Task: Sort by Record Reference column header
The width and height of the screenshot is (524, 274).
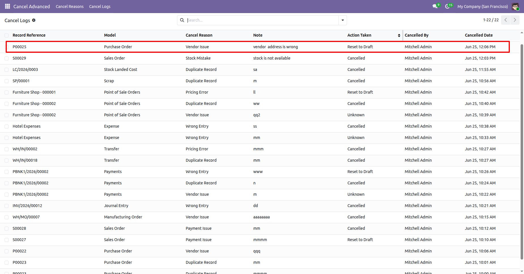Action: click(x=29, y=35)
